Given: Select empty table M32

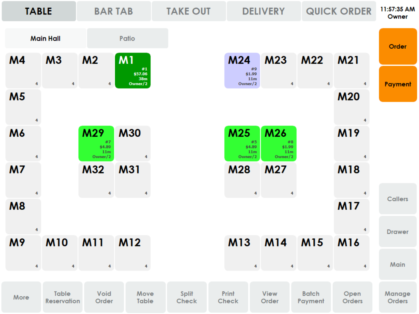Looking at the screenshot, I should 96,180.
